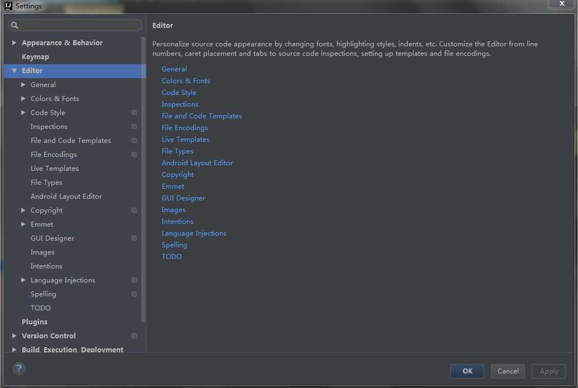Viewport: 578px width, 388px height.
Task: Close the Settings dialog window
Action: click(x=562, y=4)
